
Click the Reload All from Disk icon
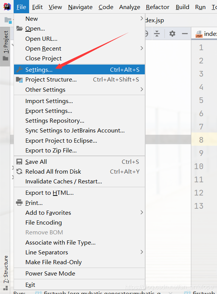coord(19,171)
